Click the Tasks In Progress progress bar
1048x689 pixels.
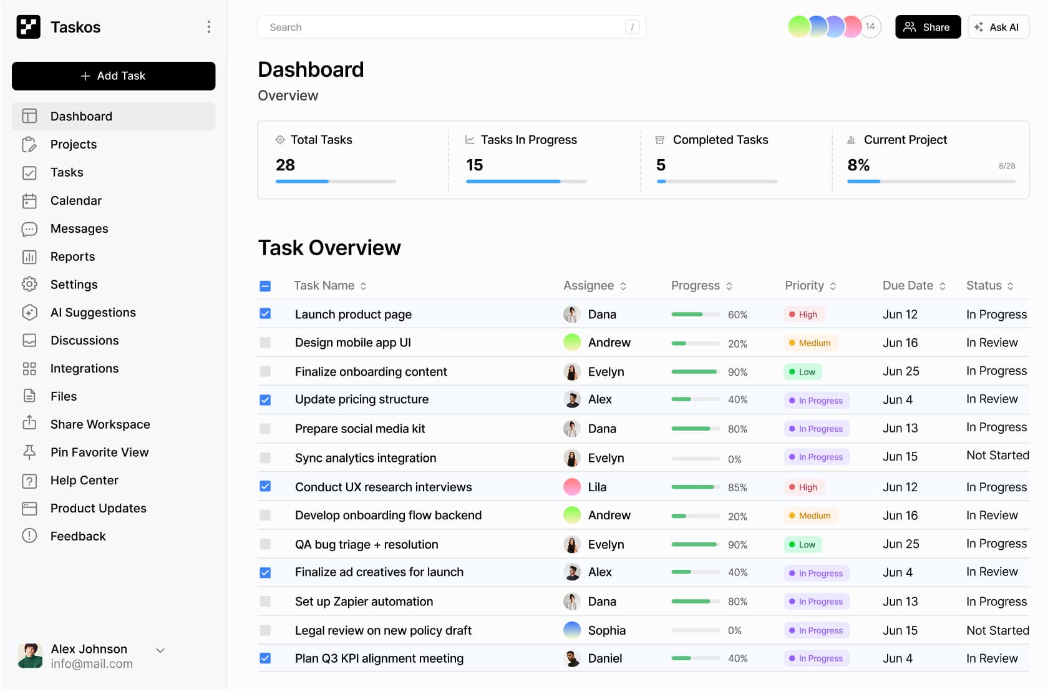526,181
